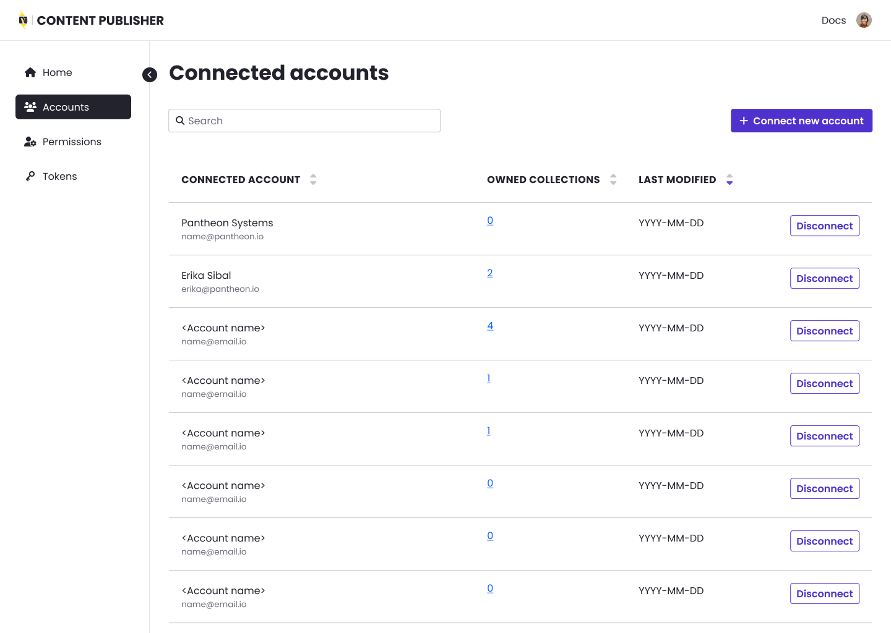Collapse the sidebar with the chevron button
This screenshot has height=633, width=891.
pyautogui.click(x=150, y=75)
